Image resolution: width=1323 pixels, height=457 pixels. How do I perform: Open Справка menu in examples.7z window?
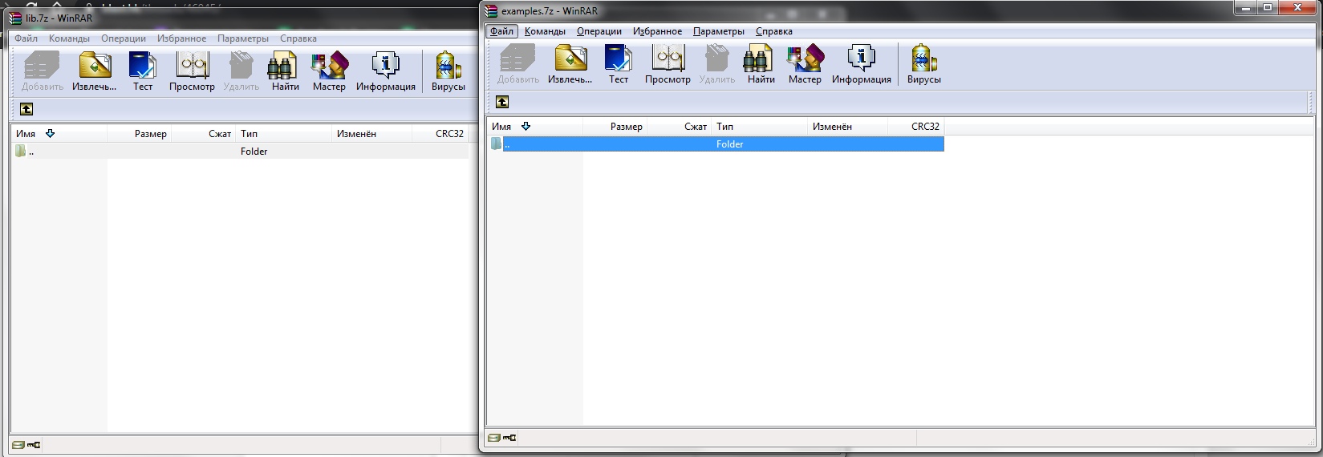coord(773,31)
